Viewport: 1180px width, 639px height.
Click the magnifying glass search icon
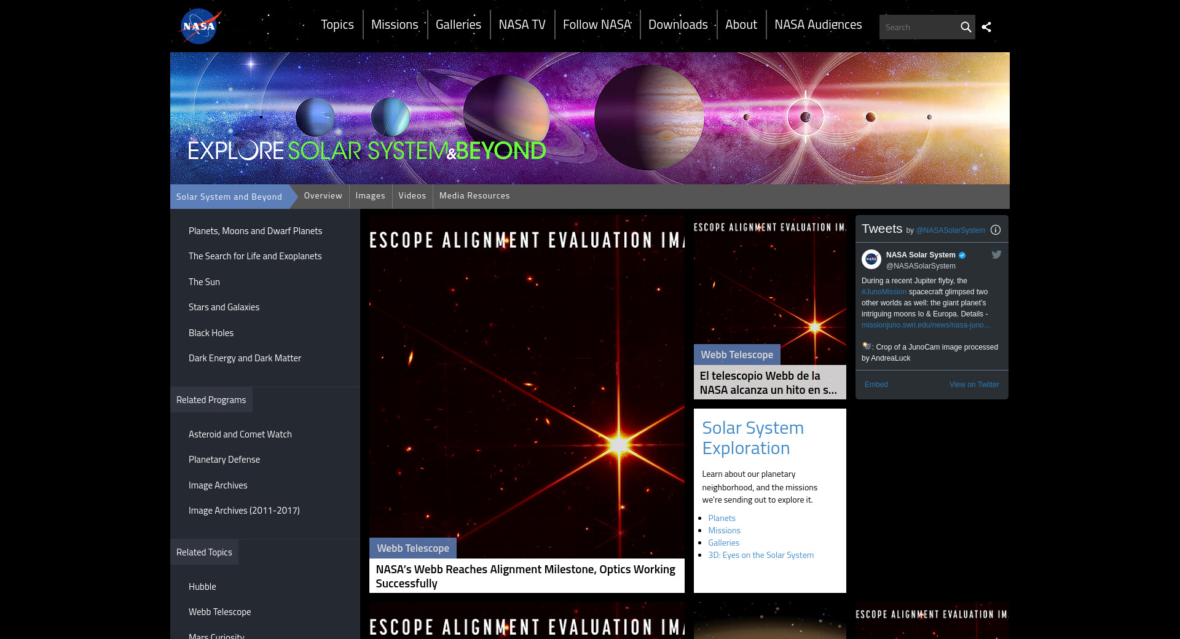[966, 27]
